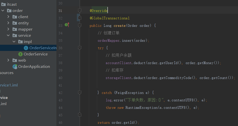
Task: Click the OrderService interface icon
Action: point(20,54)
